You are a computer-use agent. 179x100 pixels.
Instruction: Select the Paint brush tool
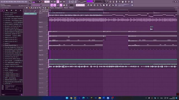pyautogui.click(x=32, y=8)
